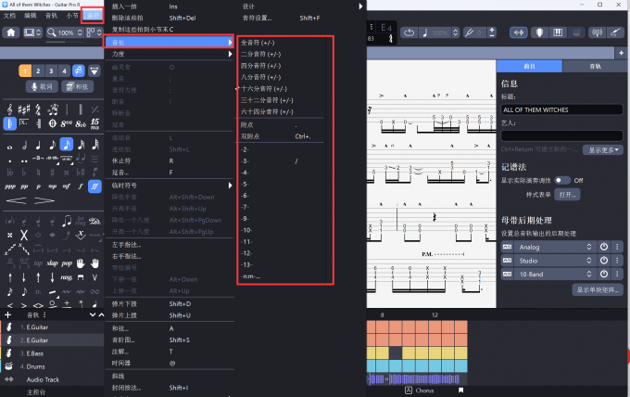Click the plus icon to add a track
Image resolution: width=630 pixels, height=397 pixels.
(x=7, y=315)
